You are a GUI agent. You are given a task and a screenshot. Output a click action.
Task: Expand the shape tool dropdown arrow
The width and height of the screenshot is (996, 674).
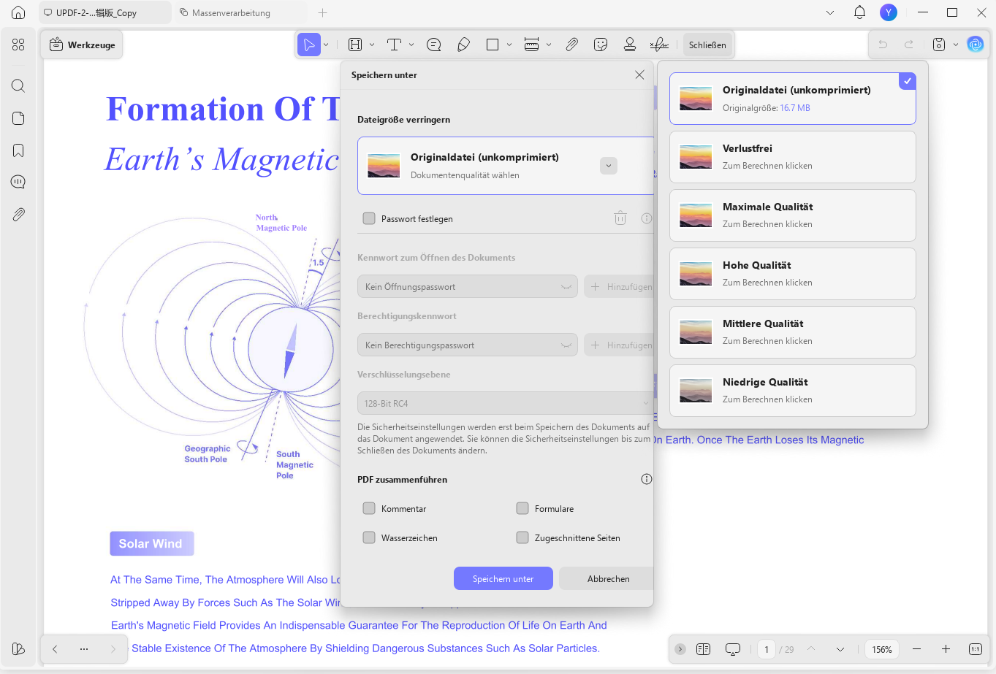pyautogui.click(x=509, y=45)
